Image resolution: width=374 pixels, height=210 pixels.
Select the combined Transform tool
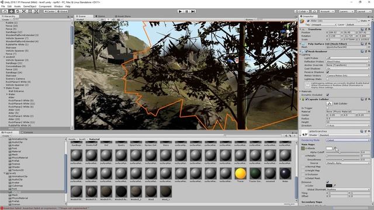coord(36,11)
